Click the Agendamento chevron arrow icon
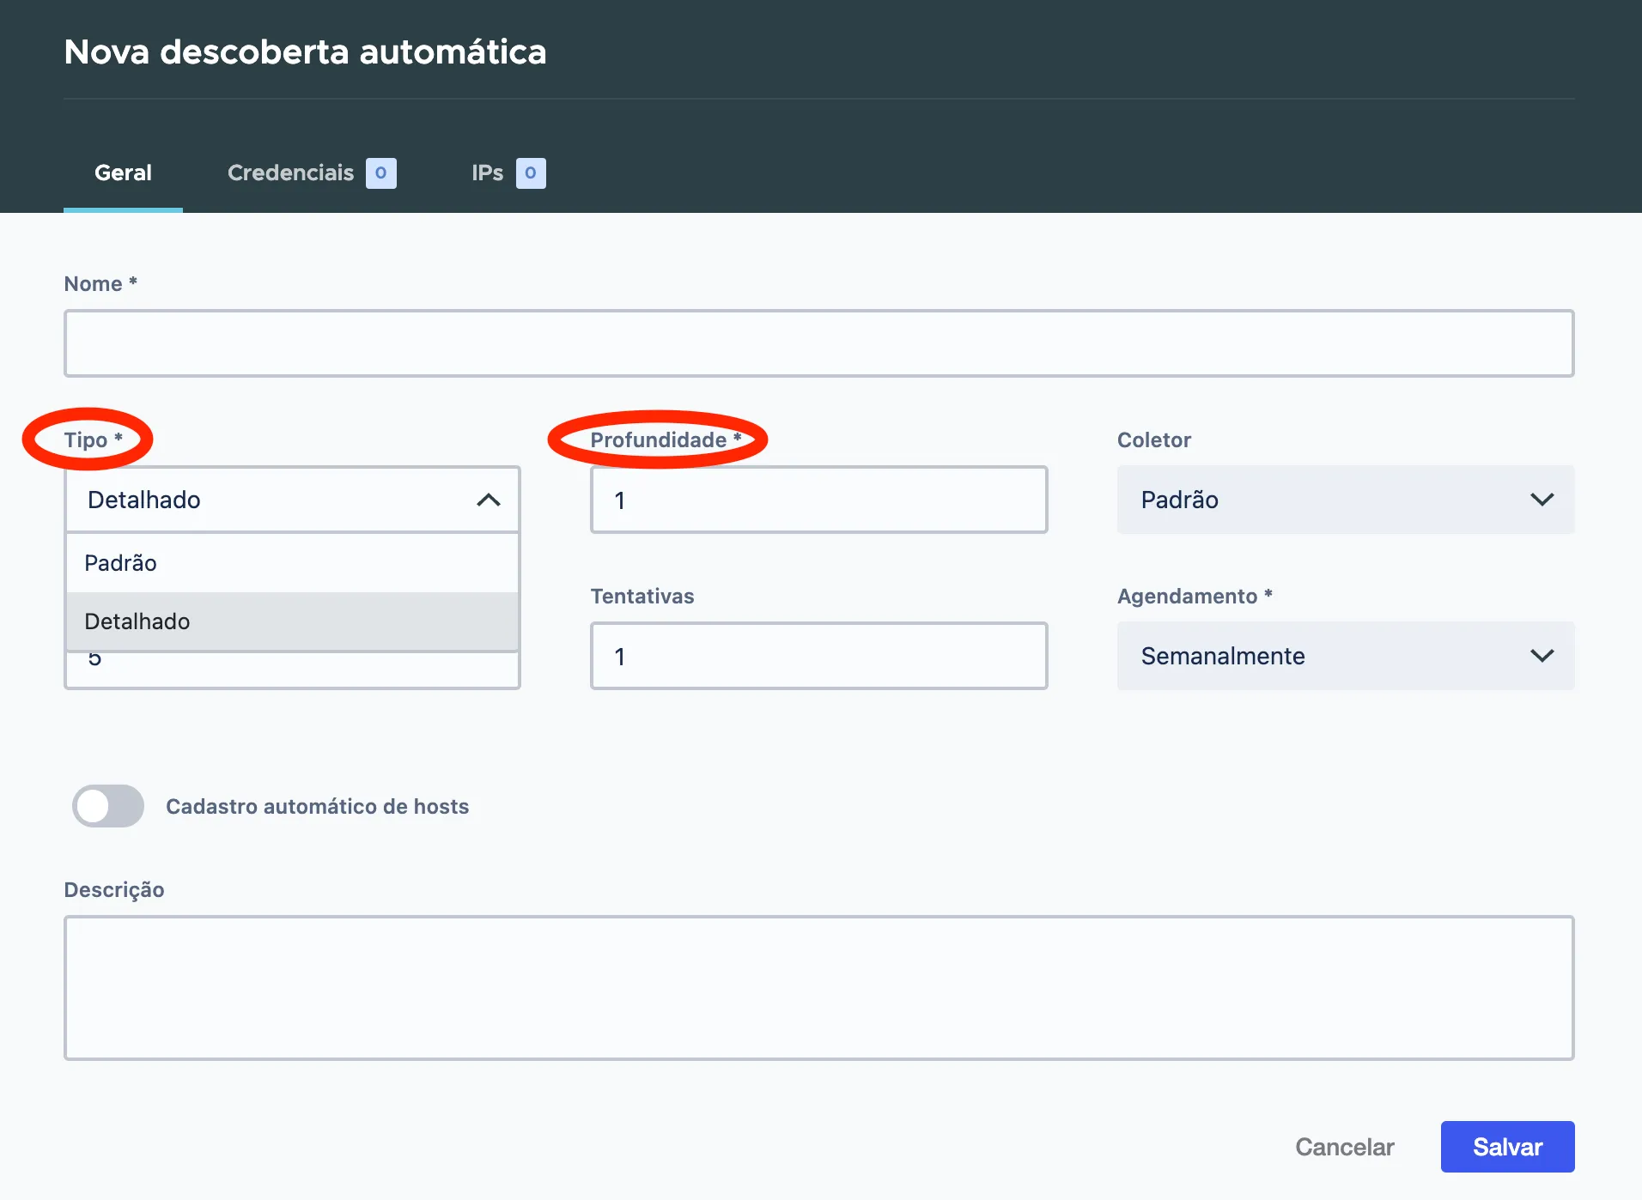This screenshot has width=1642, height=1200. pyautogui.click(x=1542, y=656)
